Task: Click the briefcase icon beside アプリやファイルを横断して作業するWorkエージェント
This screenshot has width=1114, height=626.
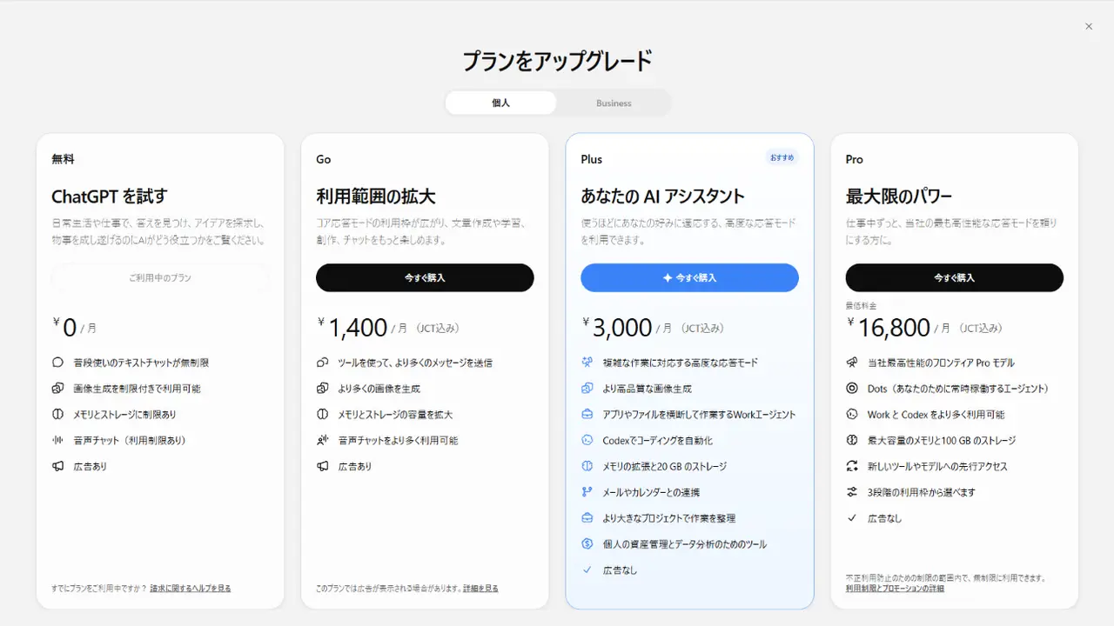Action: [x=587, y=415]
